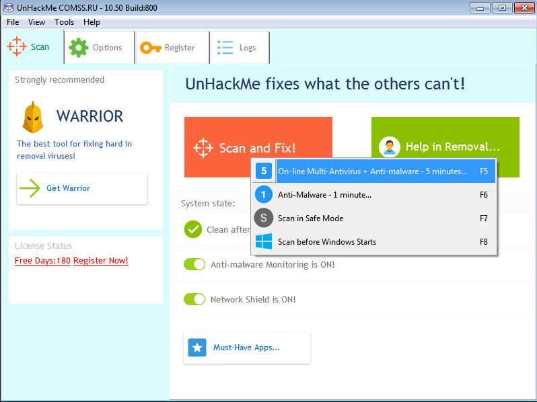Open Must-Have Apps button

(247, 348)
